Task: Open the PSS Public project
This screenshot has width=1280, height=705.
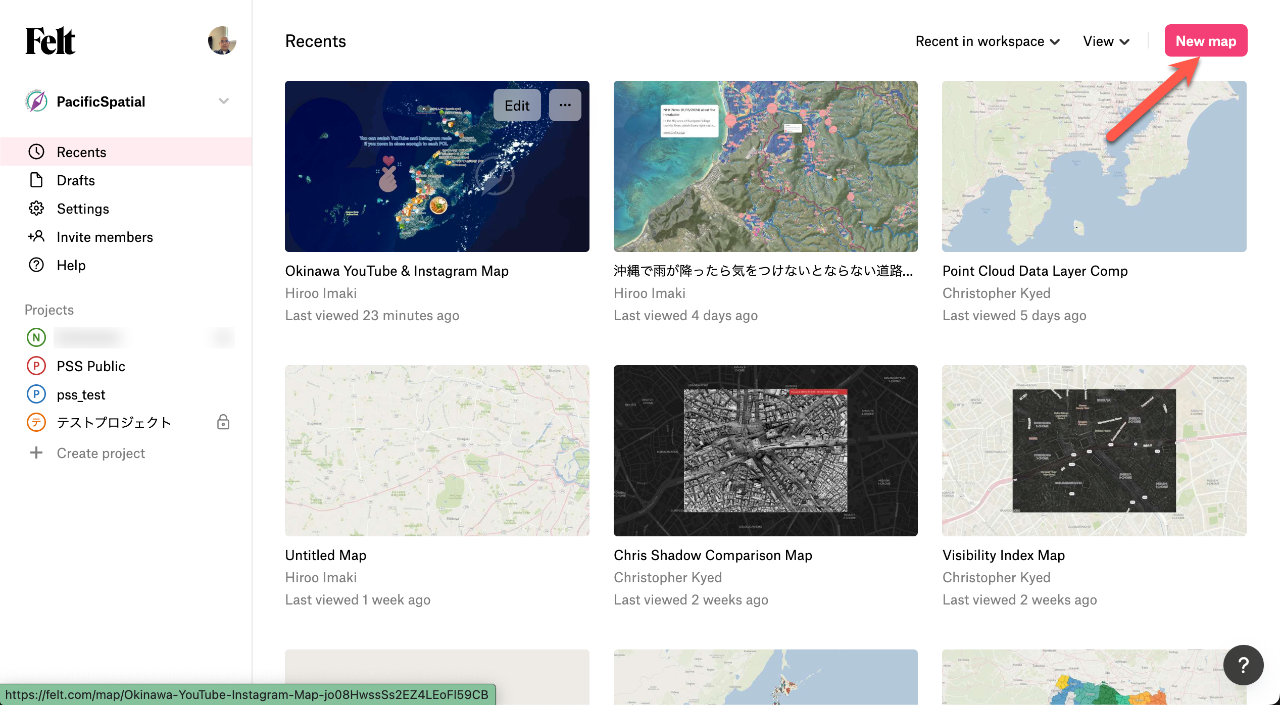Action: point(91,366)
